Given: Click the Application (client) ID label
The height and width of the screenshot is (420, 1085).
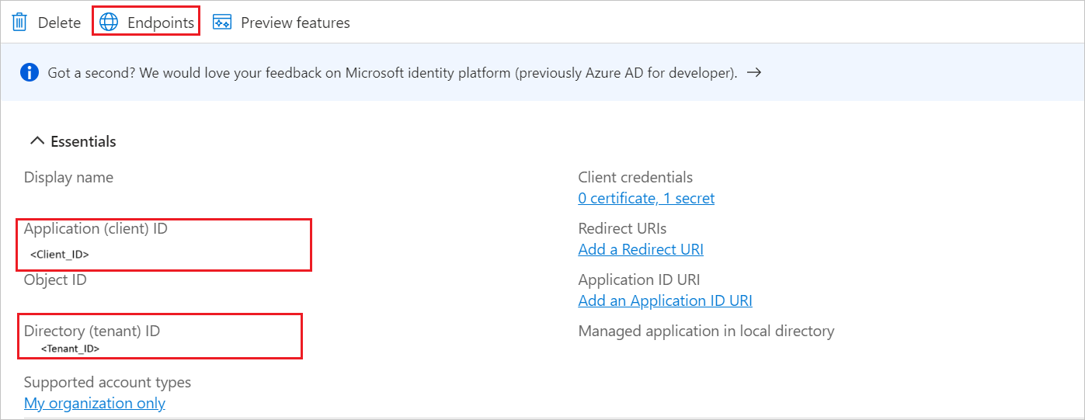Looking at the screenshot, I should [96, 228].
